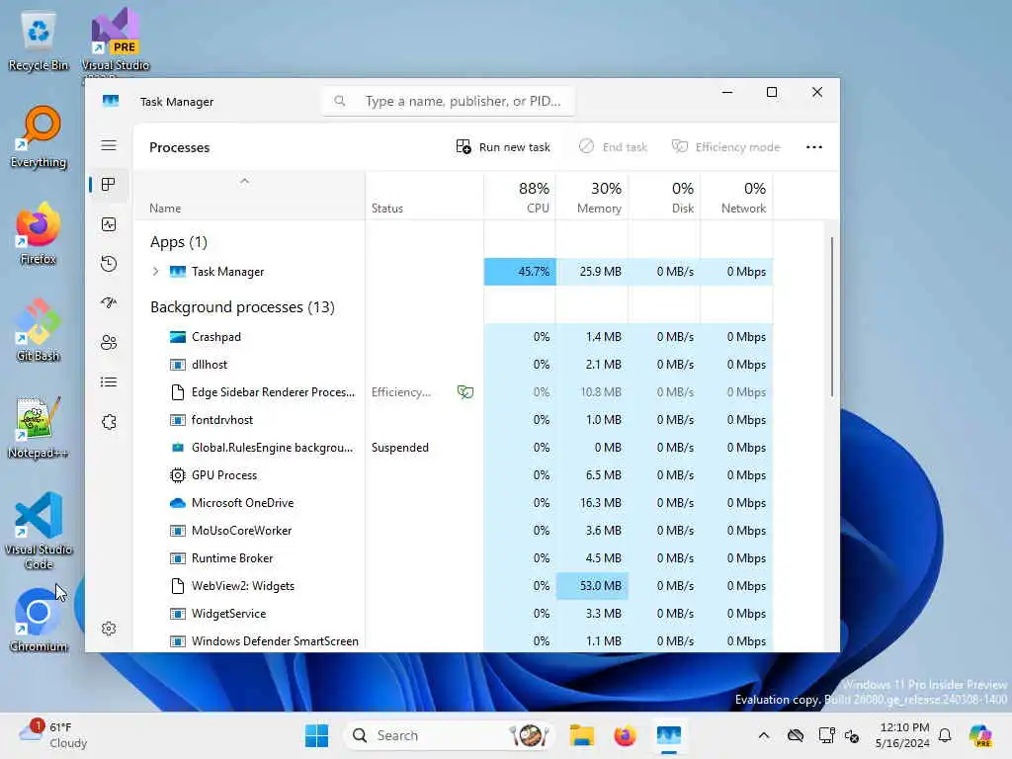Open the Details sidebar icon
This screenshot has width=1012, height=759.
[109, 382]
